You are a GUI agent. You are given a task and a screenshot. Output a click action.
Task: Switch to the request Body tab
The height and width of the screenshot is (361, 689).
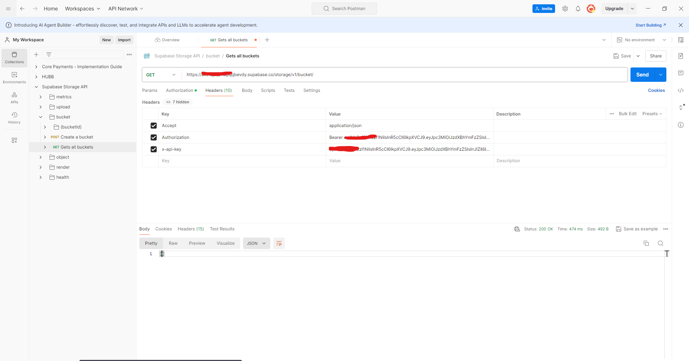(247, 90)
